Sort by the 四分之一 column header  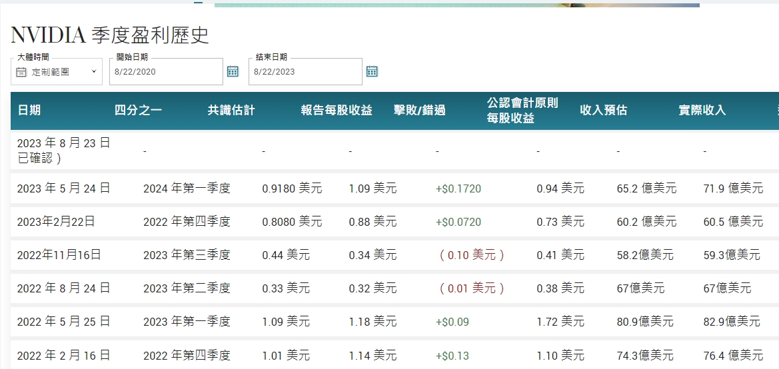pyautogui.click(x=138, y=111)
